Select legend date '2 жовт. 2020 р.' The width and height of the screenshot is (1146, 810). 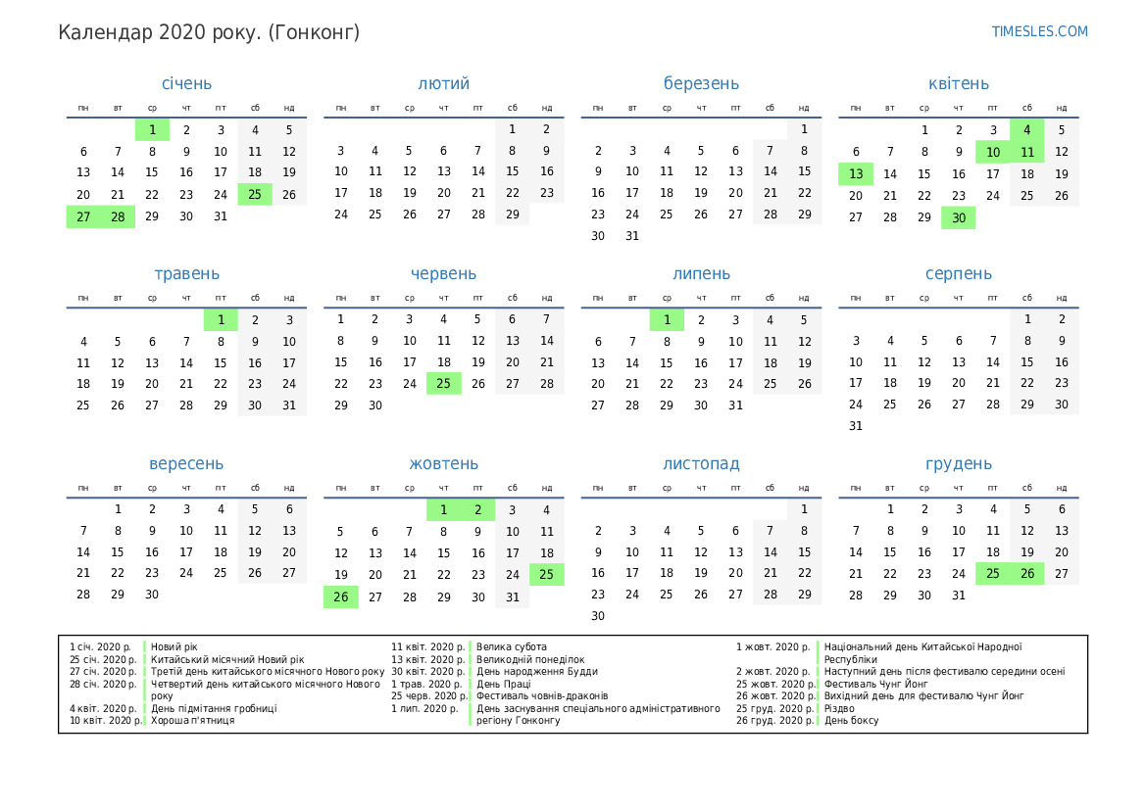tap(773, 671)
